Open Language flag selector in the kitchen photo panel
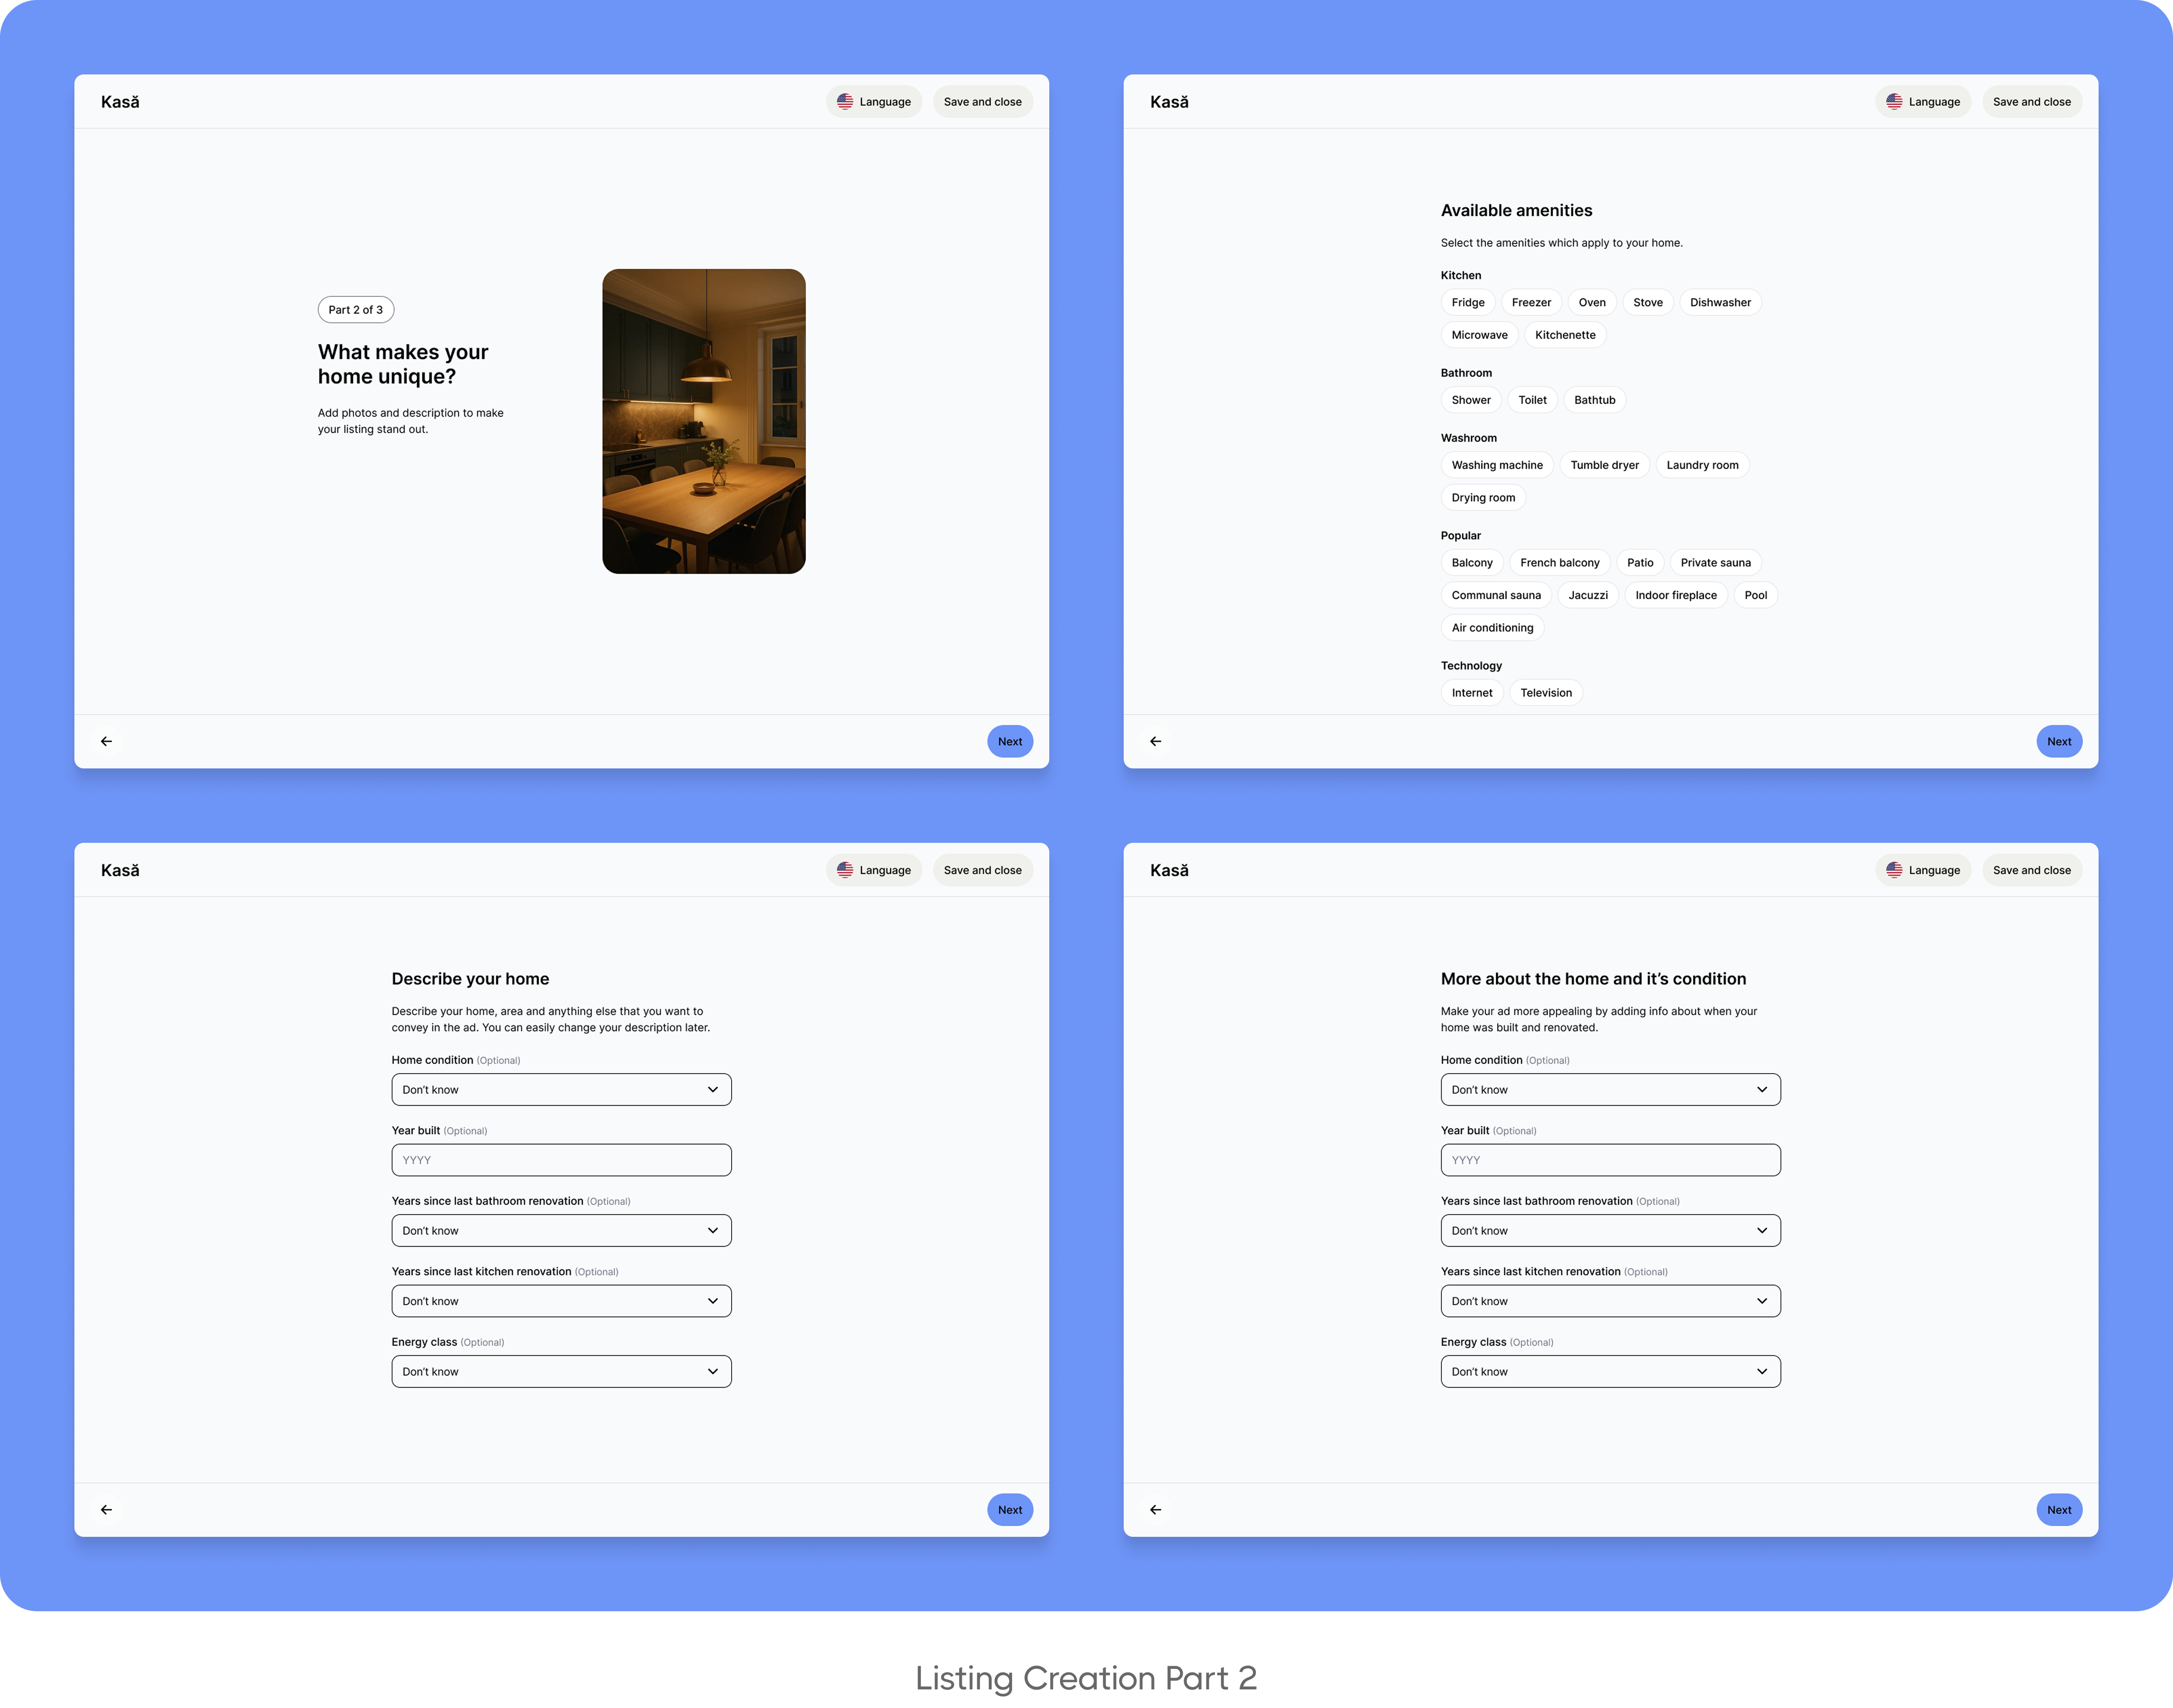 coord(873,102)
